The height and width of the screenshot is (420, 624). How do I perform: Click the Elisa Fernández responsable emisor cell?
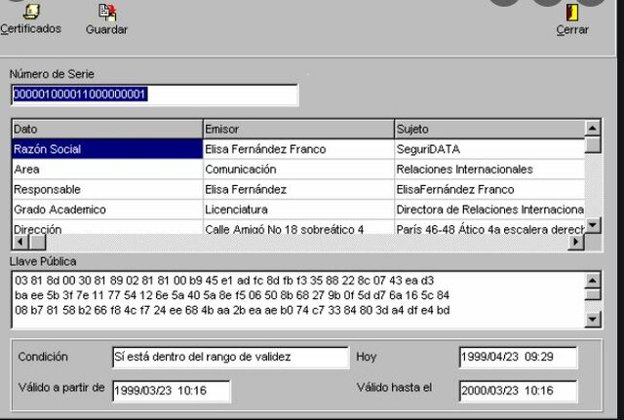pyautogui.click(x=298, y=189)
